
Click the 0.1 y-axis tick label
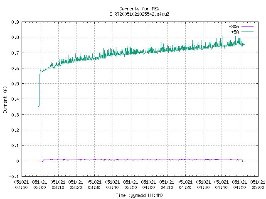tap(15, 146)
